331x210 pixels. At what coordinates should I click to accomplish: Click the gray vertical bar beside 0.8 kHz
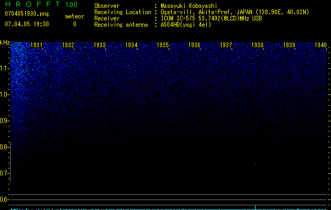(10, 162)
